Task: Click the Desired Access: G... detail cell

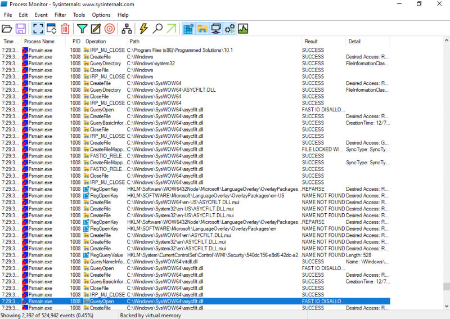Action: 367,143
